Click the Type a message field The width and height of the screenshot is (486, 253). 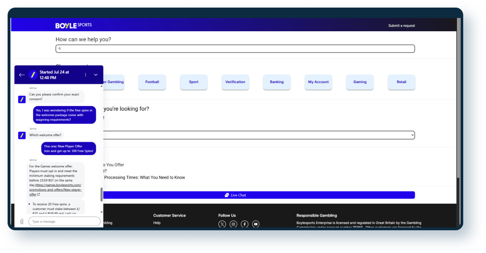point(64,221)
